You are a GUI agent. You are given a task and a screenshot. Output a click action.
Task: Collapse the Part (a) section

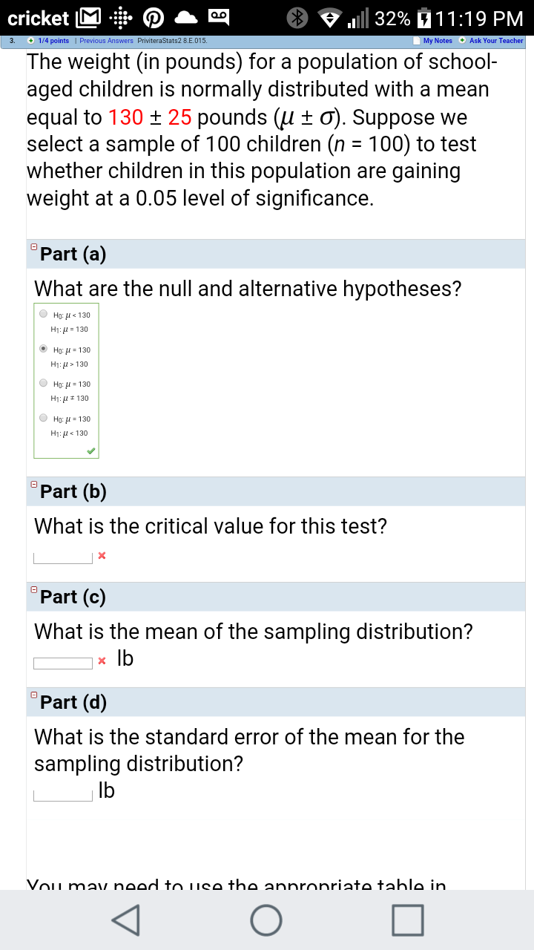(33, 246)
